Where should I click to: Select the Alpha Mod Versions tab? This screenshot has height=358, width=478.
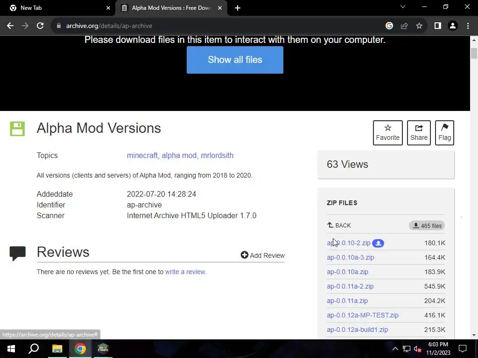(171, 8)
